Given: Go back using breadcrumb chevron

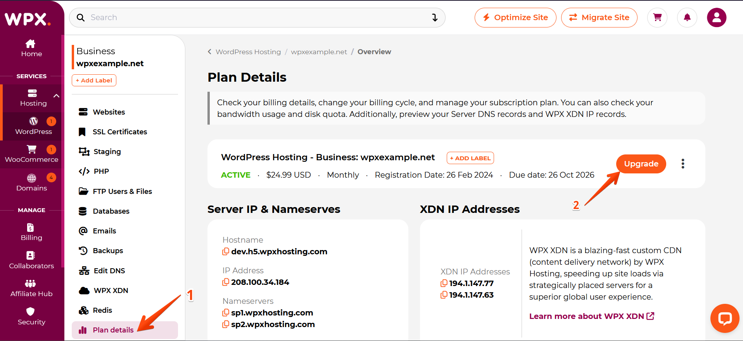Looking at the screenshot, I should [209, 51].
